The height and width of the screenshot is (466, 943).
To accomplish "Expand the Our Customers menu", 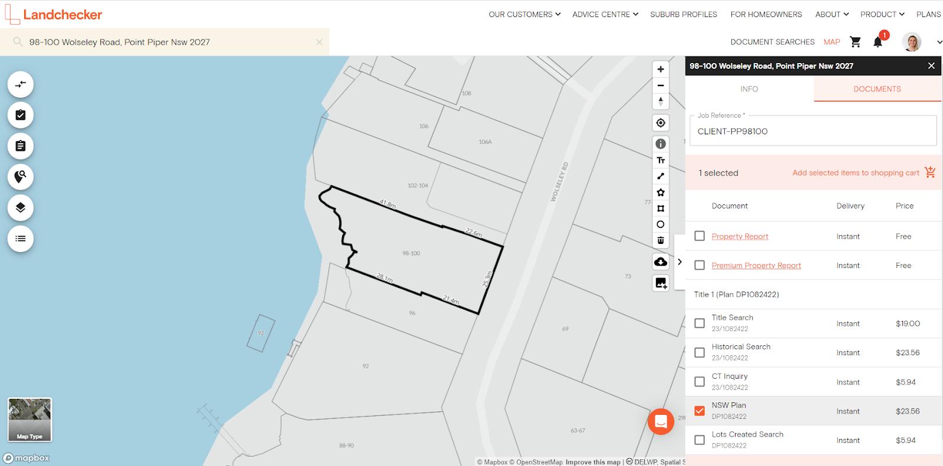I will (525, 14).
